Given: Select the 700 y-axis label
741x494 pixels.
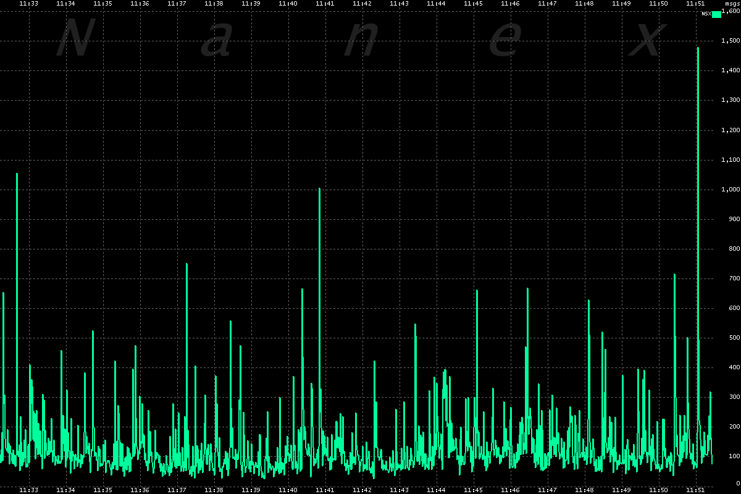Looking at the screenshot, I should point(735,278).
